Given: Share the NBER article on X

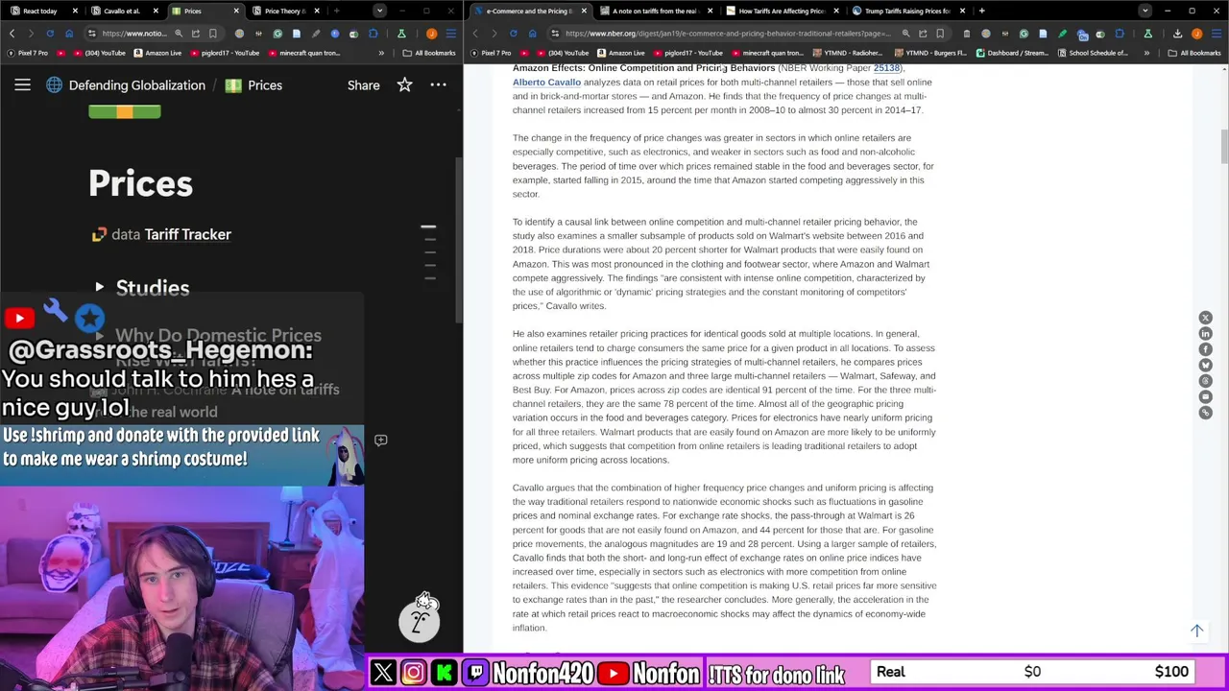Looking at the screenshot, I should (1205, 318).
